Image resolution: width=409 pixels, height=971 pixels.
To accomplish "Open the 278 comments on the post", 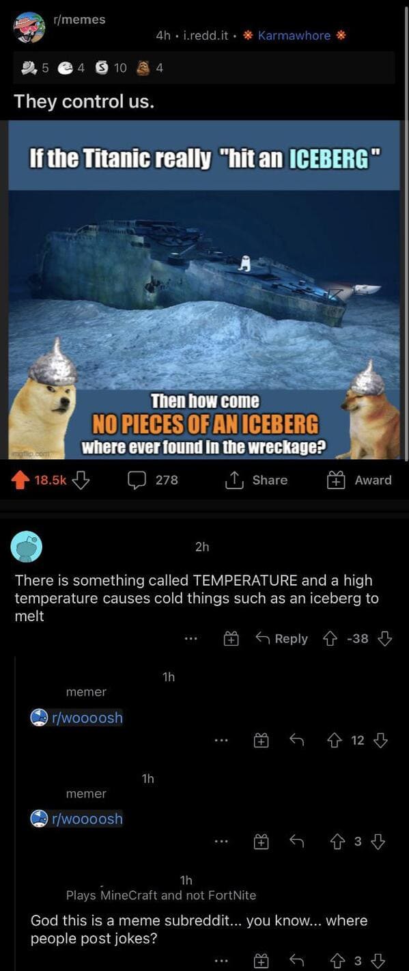I will [x=153, y=480].
